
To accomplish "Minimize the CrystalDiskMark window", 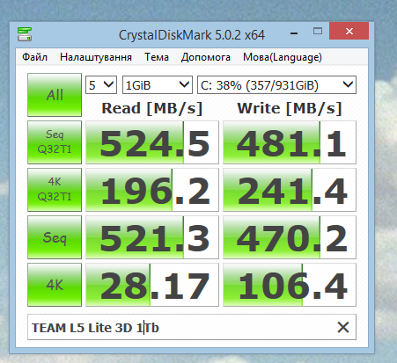I will click(x=294, y=32).
